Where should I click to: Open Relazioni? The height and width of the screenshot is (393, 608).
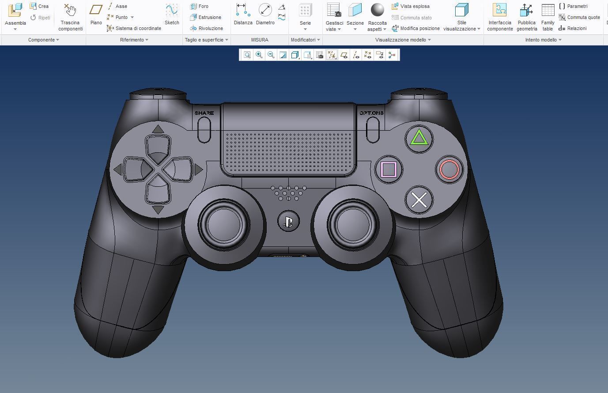pos(572,28)
